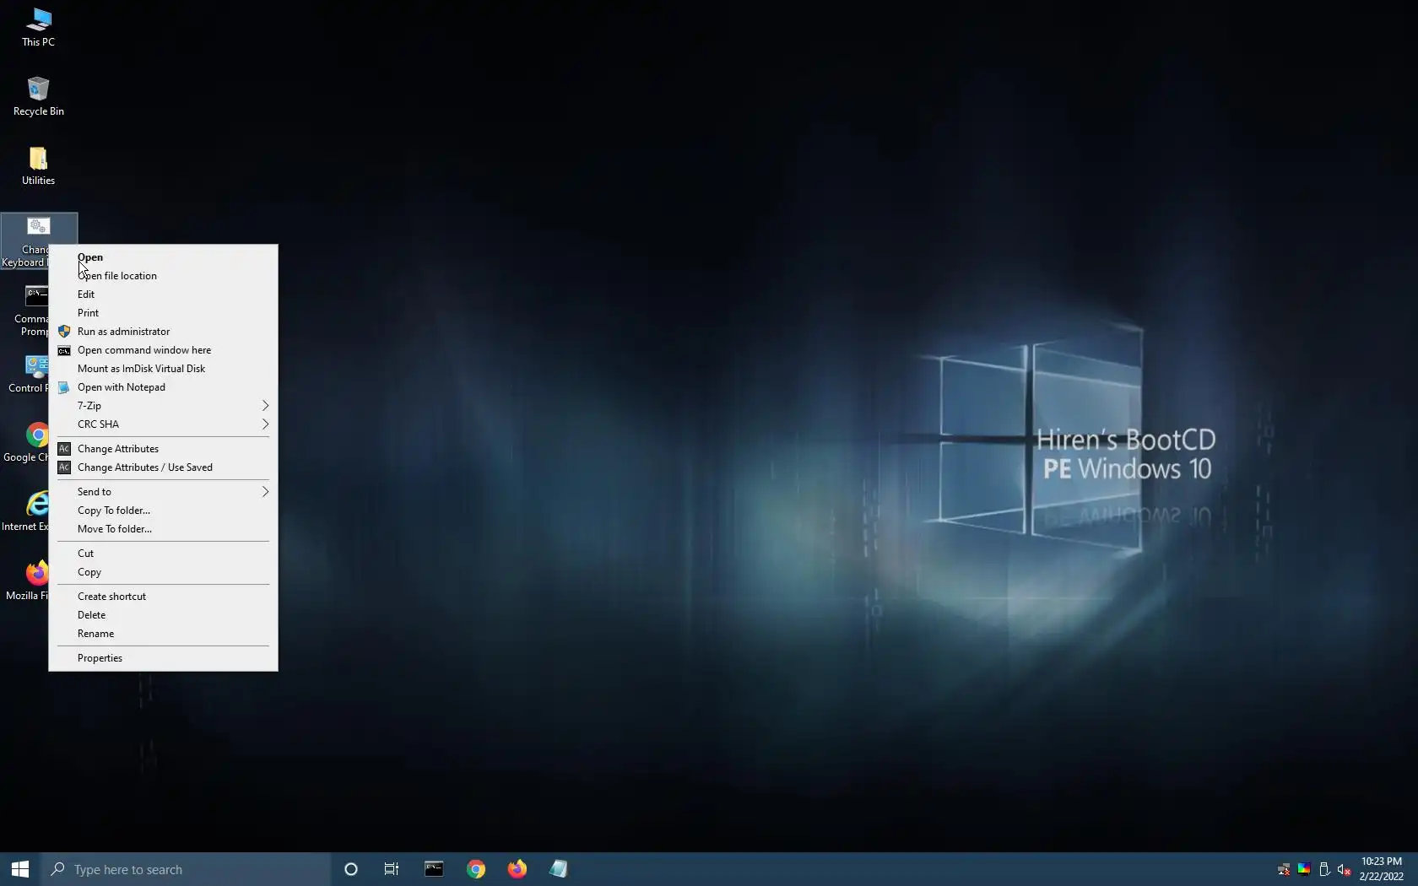
Task: Select Open with Notepad
Action: click(x=163, y=387)
